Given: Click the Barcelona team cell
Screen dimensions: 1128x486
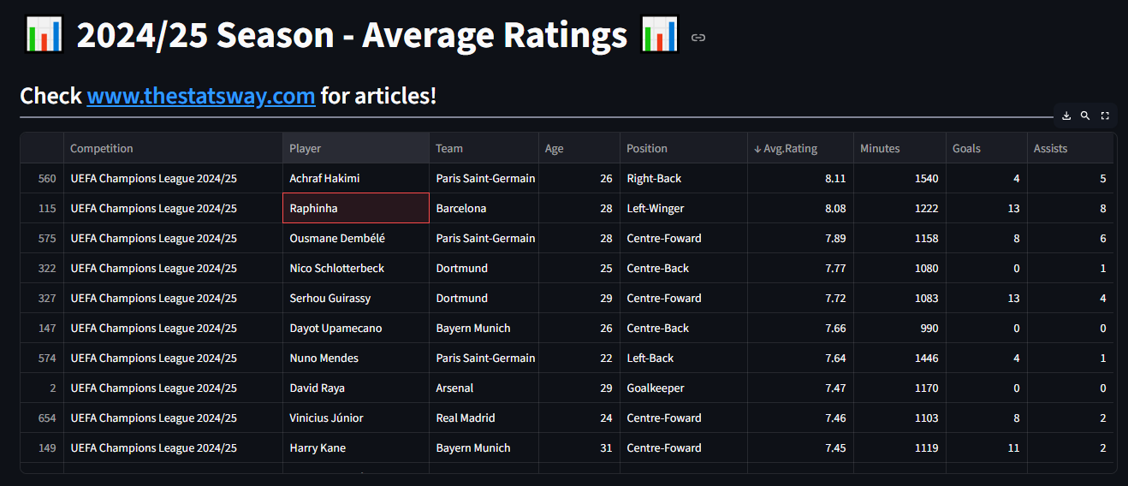Looking at the screenshot, I should pos(484,208).
